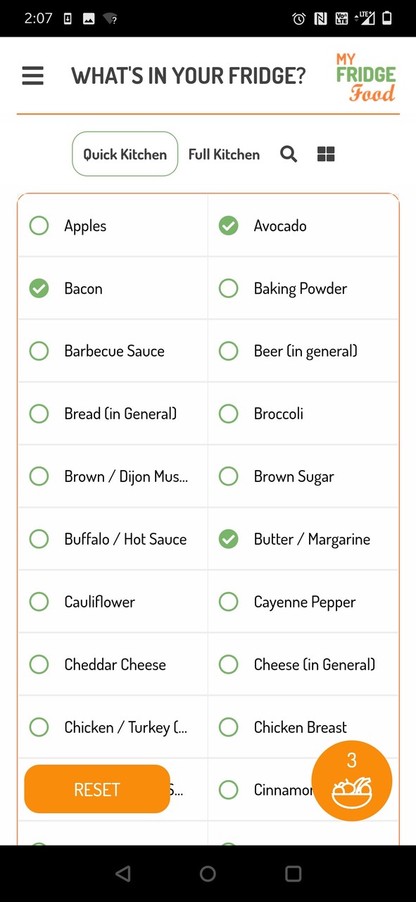Uncheck Butter / Margarine
Viewport: 416px width, 902px height.
228,538
